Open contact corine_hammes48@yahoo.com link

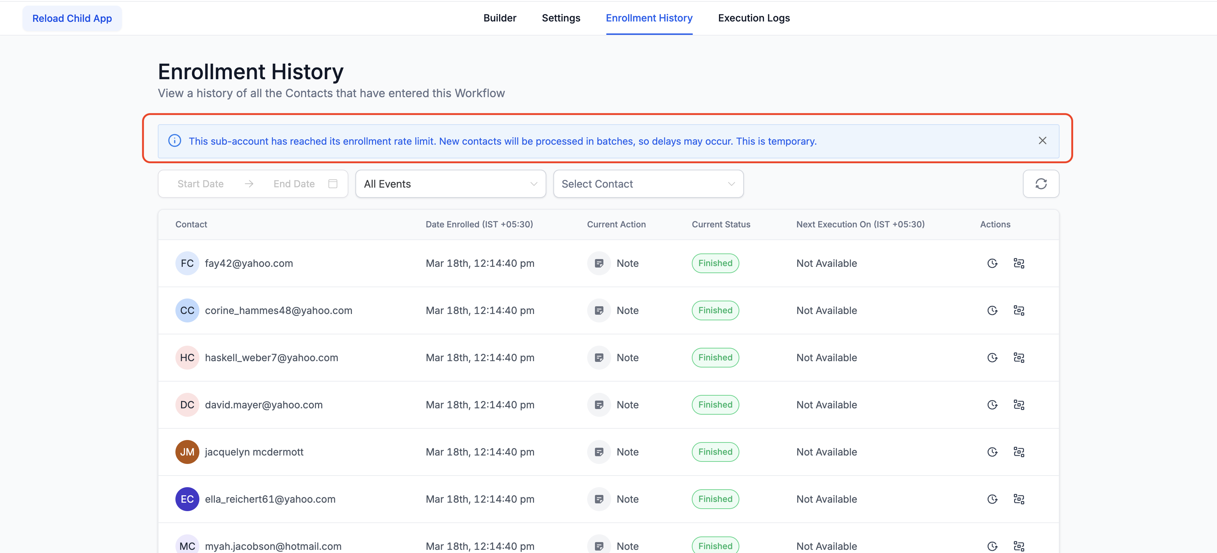(x=278, y=311)
